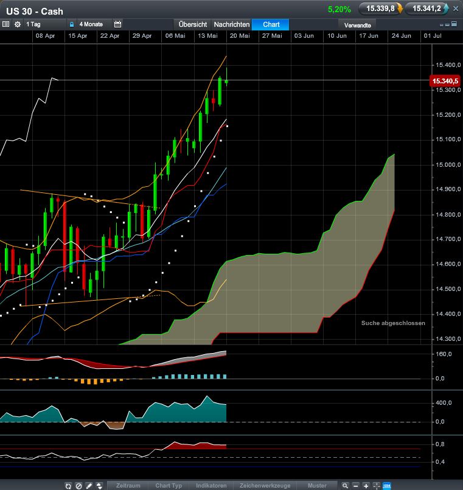
Task: Open the list view icon in the top-left toolbar
Action: pyautogui.click(x=5, y=24)
